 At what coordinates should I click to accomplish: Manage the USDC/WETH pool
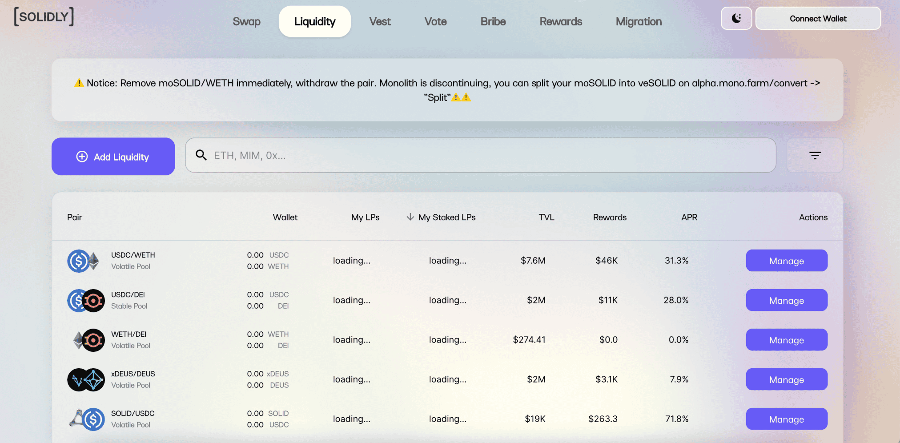coord(786,261)
